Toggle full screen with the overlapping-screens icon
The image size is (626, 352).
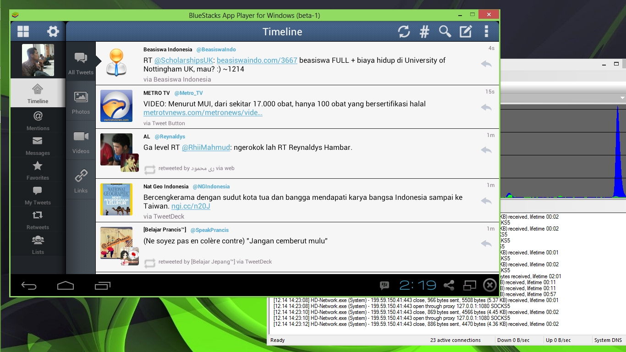pos(470,286)
